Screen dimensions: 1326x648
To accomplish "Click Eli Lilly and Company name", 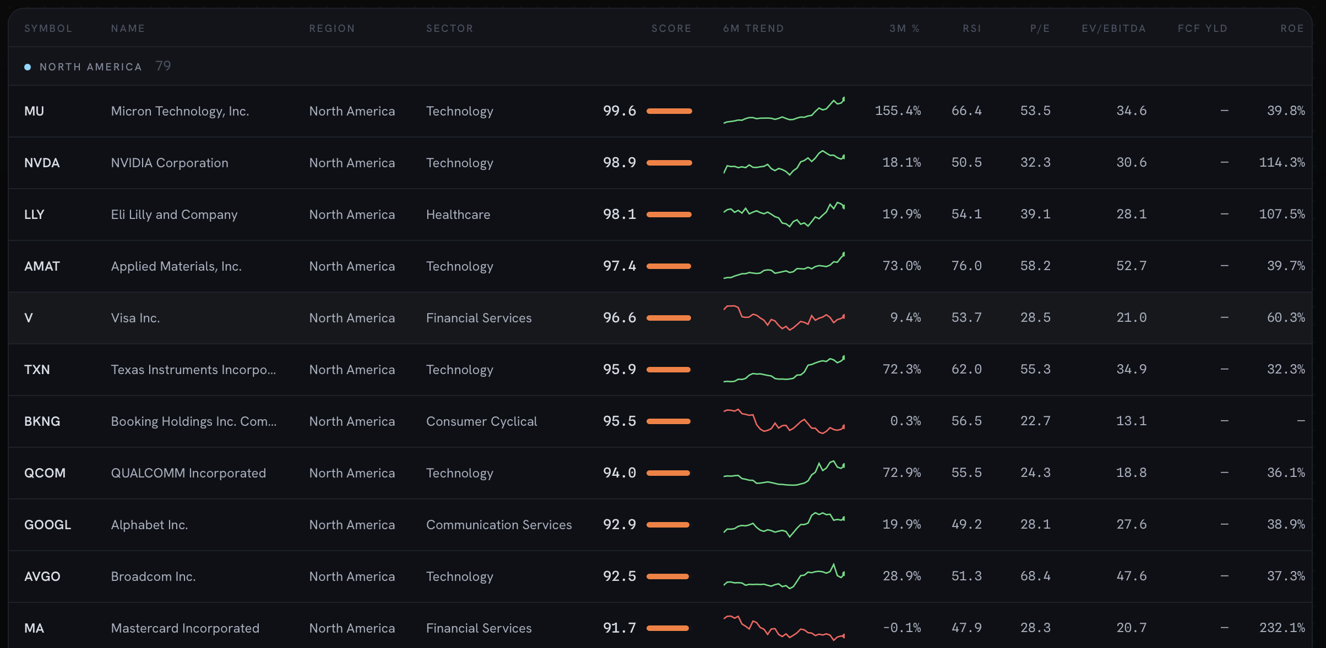I will pyautogui.click(x=174, y=215).
